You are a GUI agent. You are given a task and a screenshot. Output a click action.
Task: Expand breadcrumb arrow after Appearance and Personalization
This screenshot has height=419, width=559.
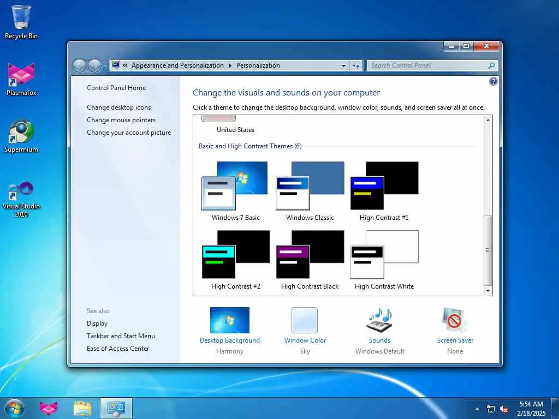point(230,65)
